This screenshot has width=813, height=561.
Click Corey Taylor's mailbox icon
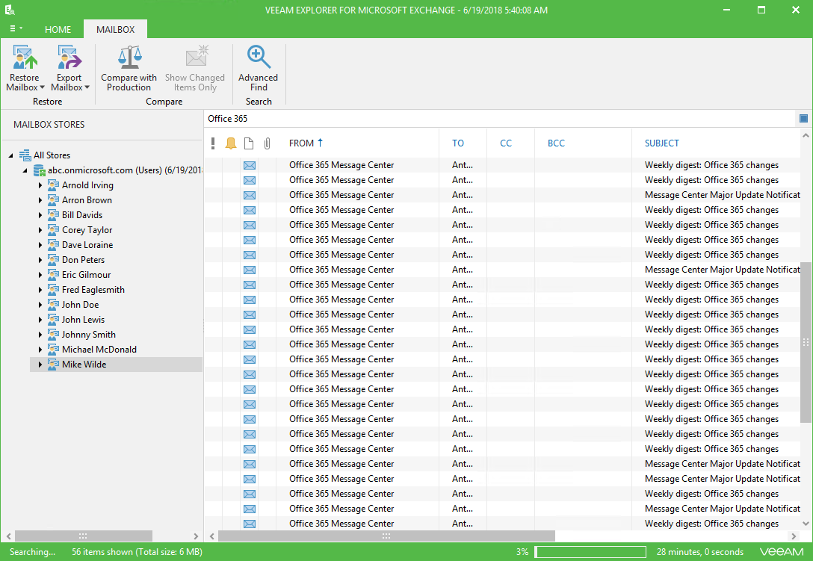[53, 229]
